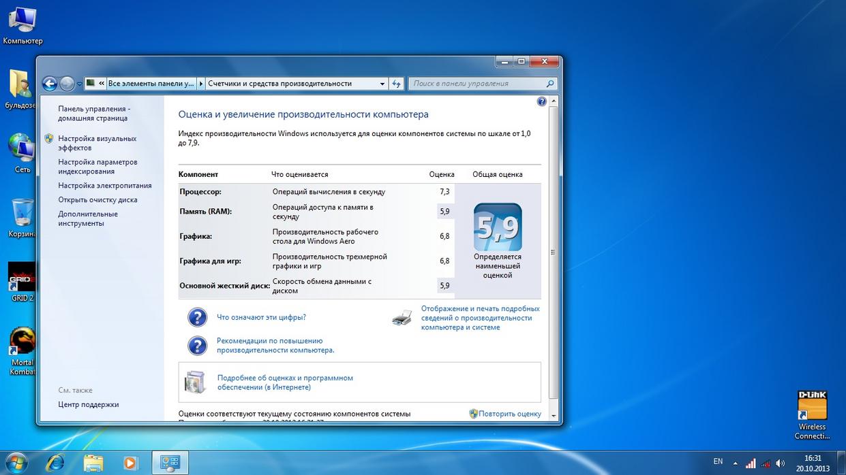Open 'Настройка параметров индексирования' link
Viewport: 846px width, 475px height.
click(x=97, y=167)
